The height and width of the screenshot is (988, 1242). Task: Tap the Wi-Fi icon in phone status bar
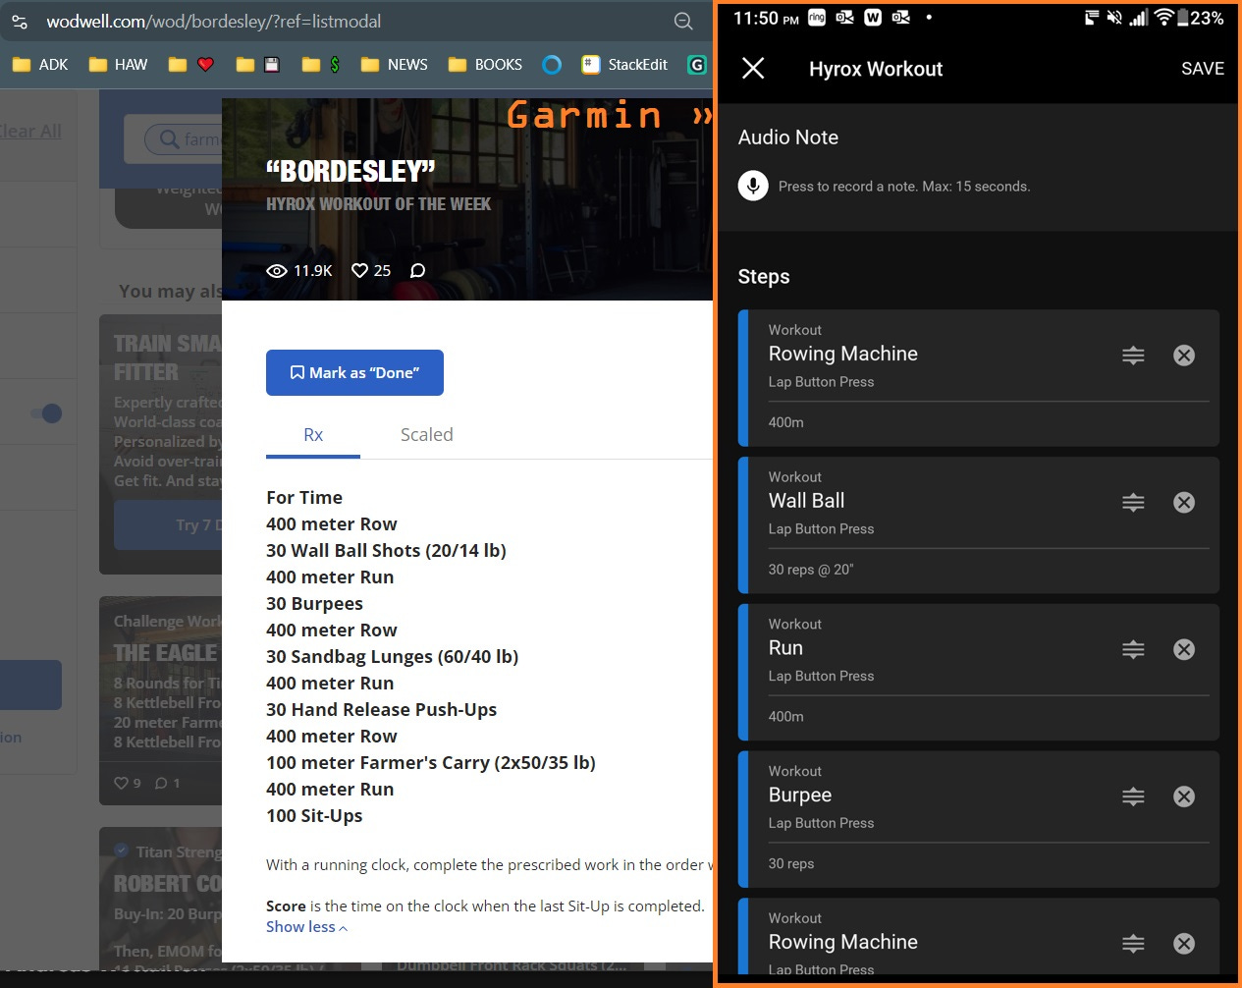click(x=1163, y=18)
